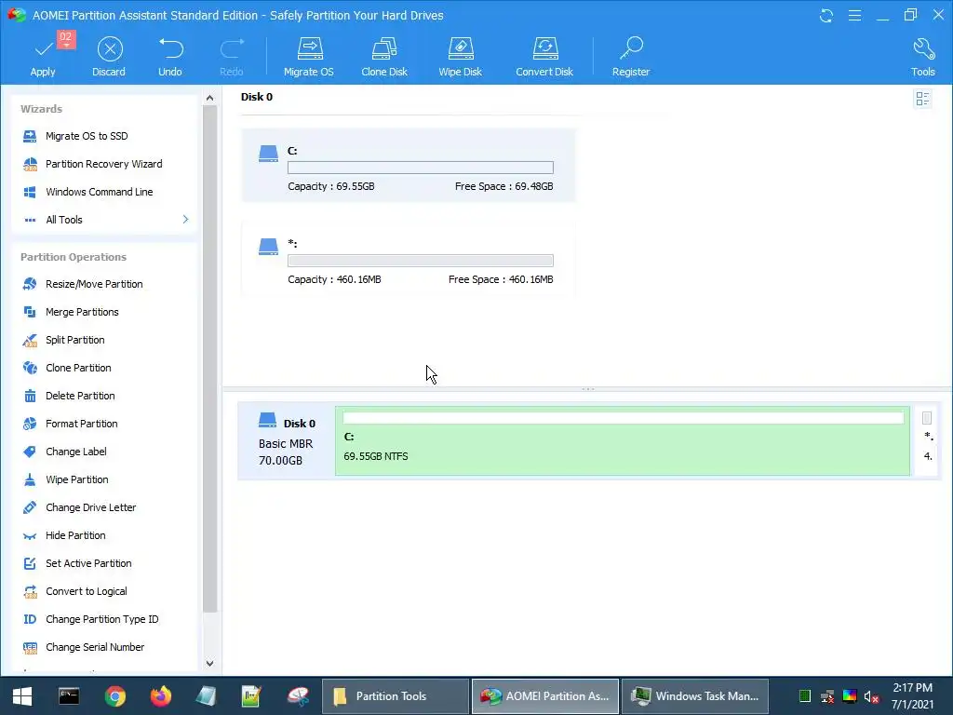The width and height of the screenshot is (953, 715).
Task: Click the Format Partition icon
Action: coord(30,424)
